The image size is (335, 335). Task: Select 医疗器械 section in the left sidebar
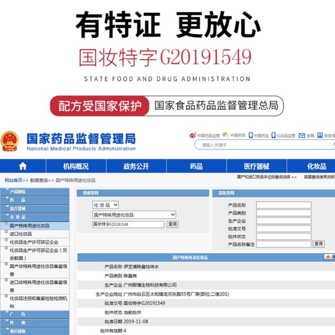pyautogui.click(x=35, y=208)
